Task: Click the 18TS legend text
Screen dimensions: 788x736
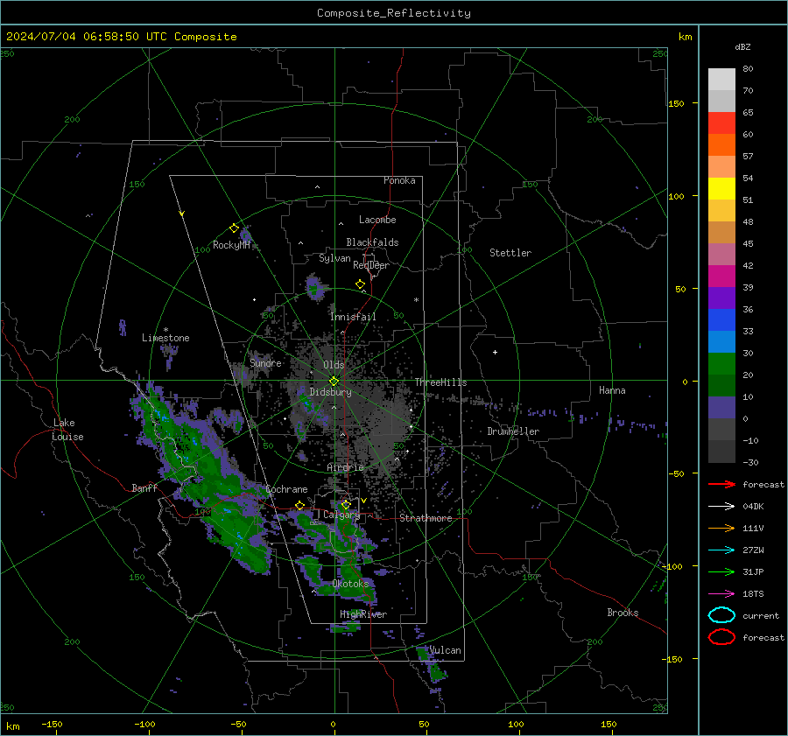Action: (753, 594)
